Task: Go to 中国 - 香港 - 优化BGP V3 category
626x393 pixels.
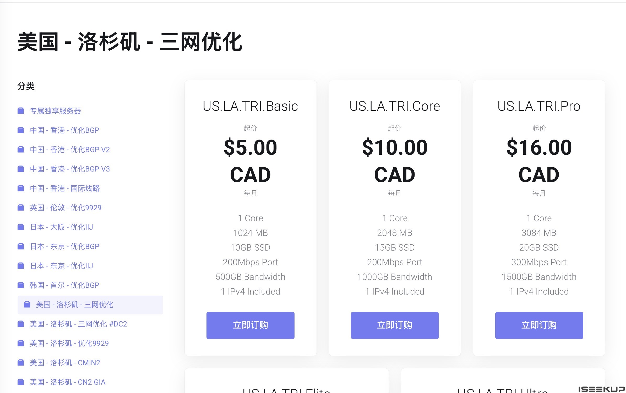Action: [x=70, y=169]
